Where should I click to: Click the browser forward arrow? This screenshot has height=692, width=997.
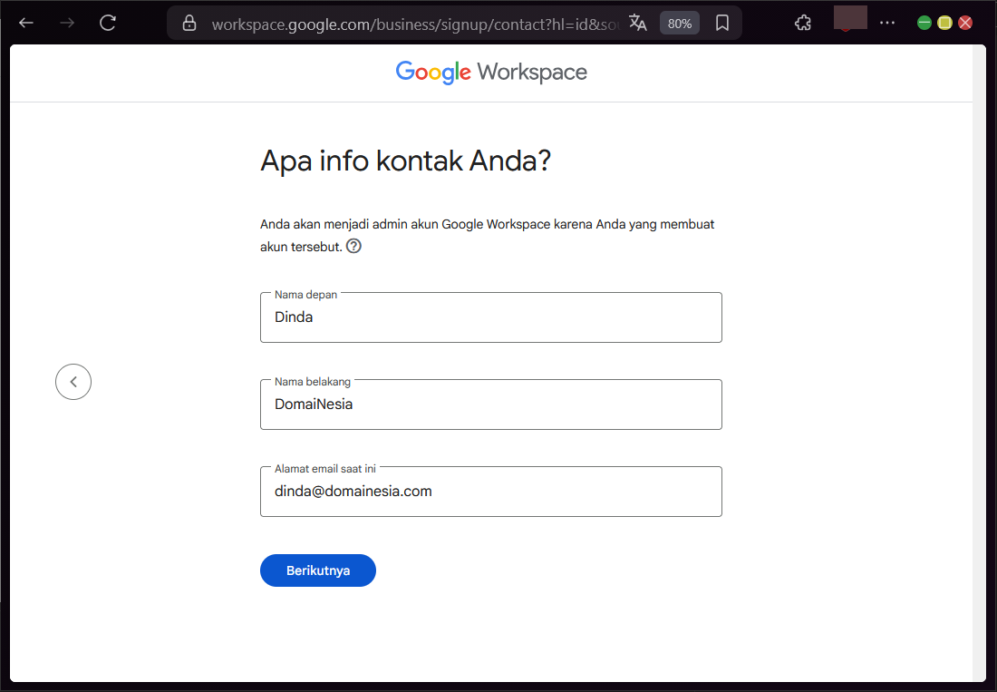67,24
